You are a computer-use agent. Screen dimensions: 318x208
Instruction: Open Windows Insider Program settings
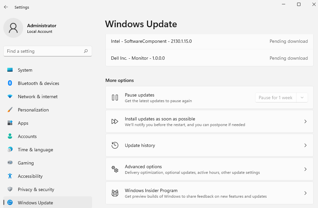click(209, 193)
